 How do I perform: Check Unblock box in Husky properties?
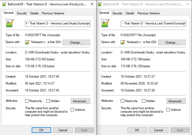click(x=72, y=109)
